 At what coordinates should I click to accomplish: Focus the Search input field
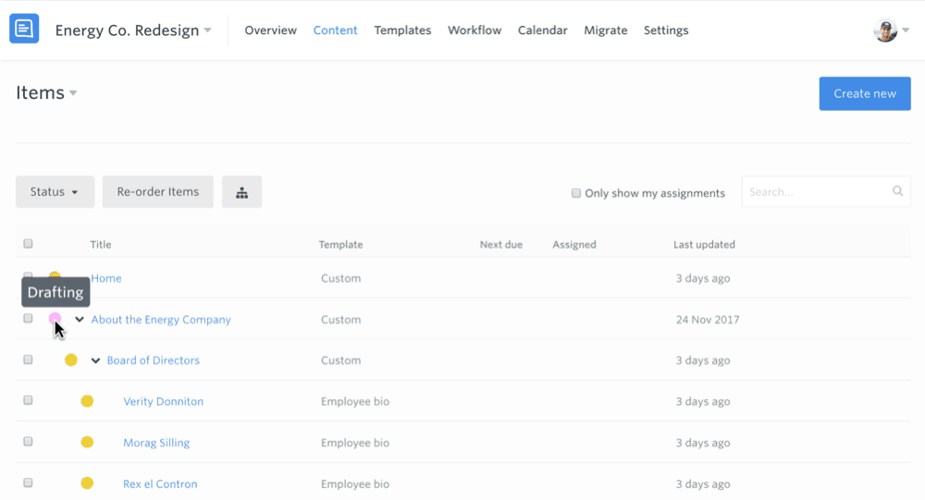coord(816,192)
